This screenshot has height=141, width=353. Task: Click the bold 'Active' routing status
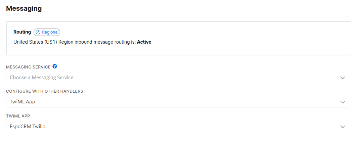tap(144, 42)
